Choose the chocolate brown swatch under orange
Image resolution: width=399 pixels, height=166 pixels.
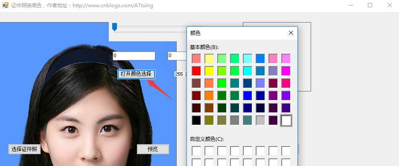tap(209, 108)
